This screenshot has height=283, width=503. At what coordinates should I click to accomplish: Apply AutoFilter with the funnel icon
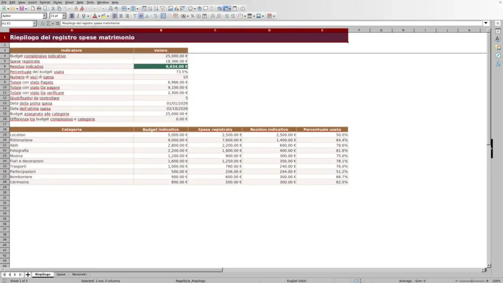pos(163,8)
